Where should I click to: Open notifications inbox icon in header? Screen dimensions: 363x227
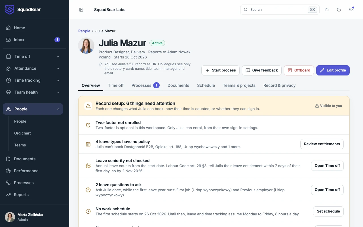[x=351, y=10]
